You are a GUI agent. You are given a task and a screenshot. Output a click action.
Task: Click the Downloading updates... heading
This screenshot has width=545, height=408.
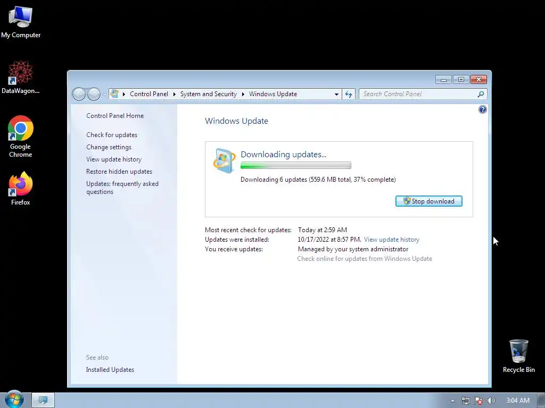click(283, 155)
